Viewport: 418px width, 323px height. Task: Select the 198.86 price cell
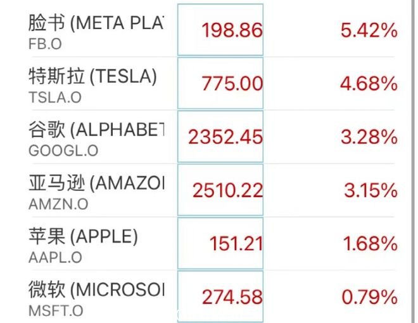[x=220, y=30]
